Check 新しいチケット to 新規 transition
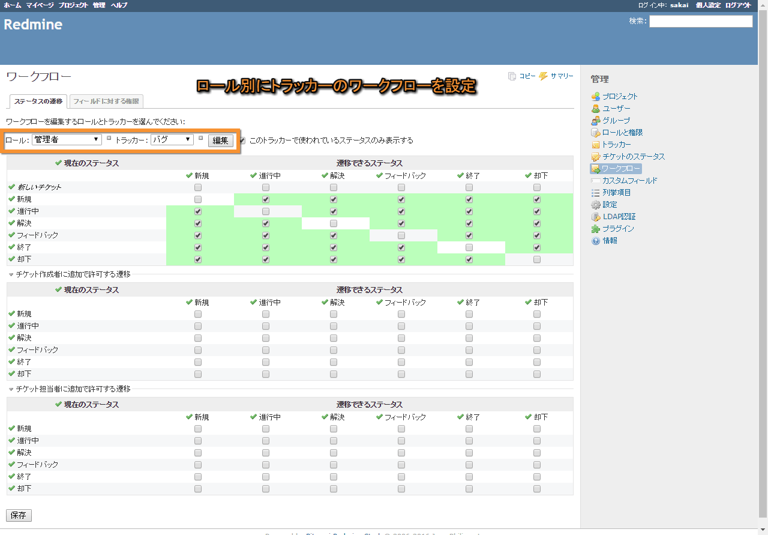The width and height of the screenshot is (768, 535). pos(198,187)
